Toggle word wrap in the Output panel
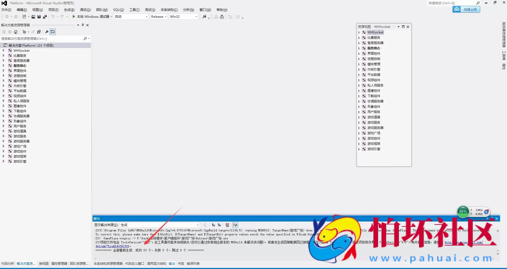This screenshot has width=507, height=269. [x=235, y=225]
